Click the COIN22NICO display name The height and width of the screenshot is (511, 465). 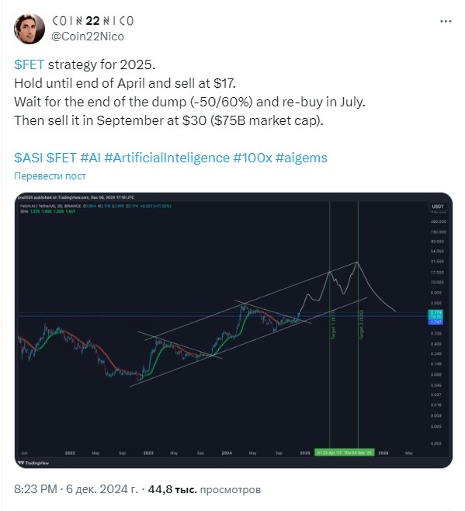pos(93,21)
